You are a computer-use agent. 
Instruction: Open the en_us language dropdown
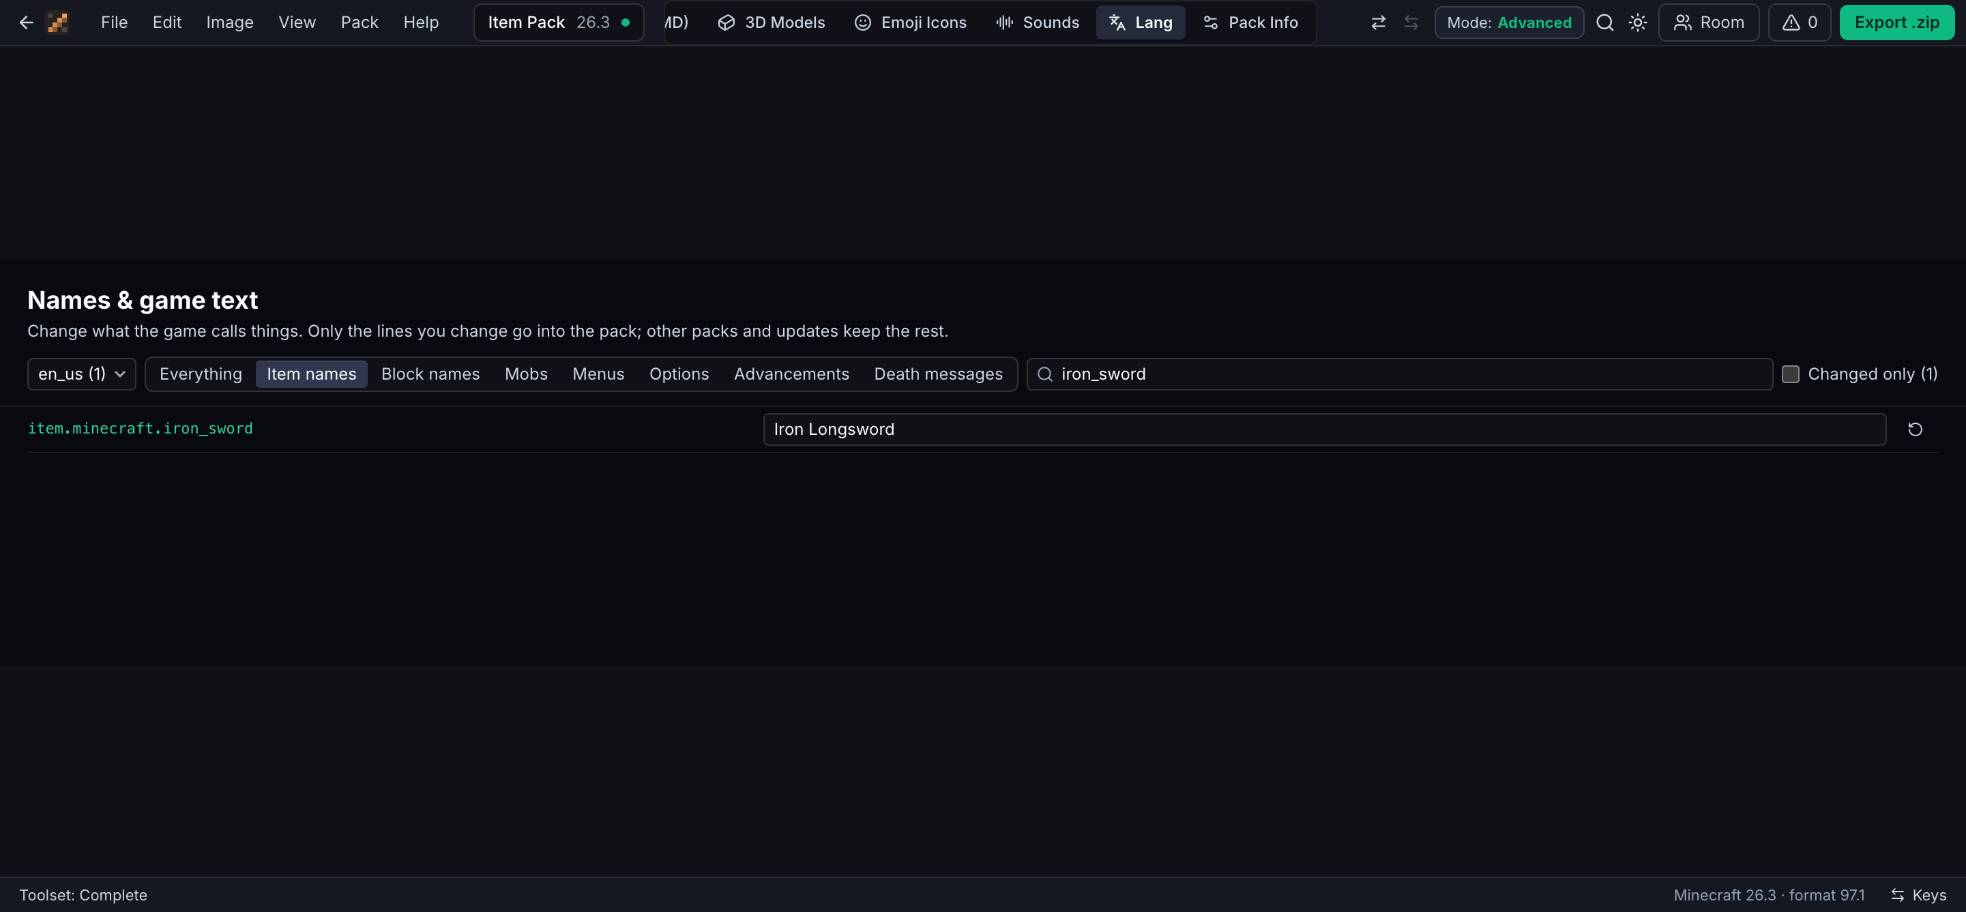coord(82,374)
